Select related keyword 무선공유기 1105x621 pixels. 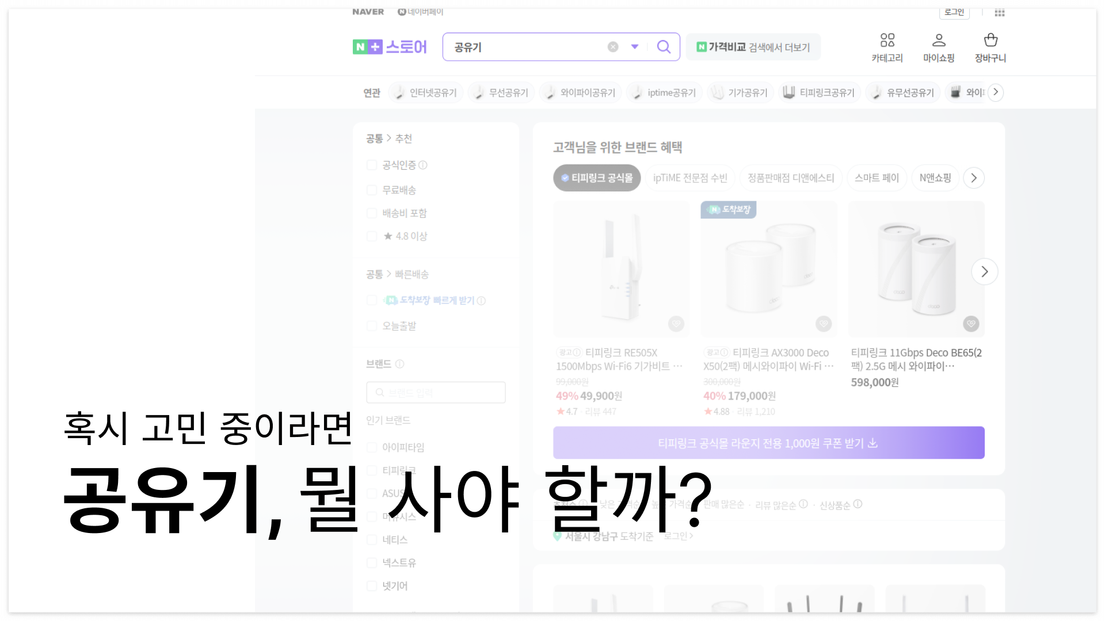[501, 93]
